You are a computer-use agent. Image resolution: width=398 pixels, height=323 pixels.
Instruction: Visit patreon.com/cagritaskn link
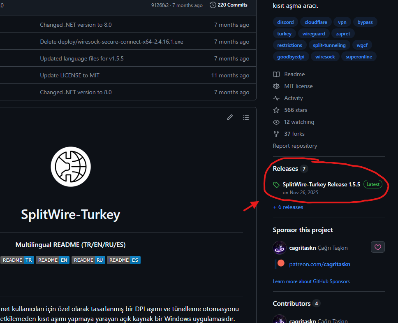(319, 264)
